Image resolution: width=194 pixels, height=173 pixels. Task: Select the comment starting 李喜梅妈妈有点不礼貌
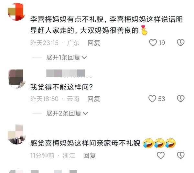(106, 25)
